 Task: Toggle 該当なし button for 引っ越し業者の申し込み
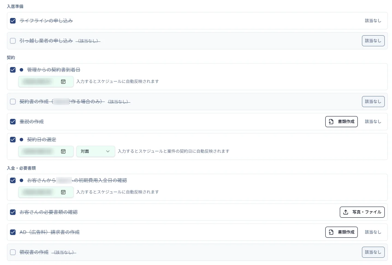373,41
